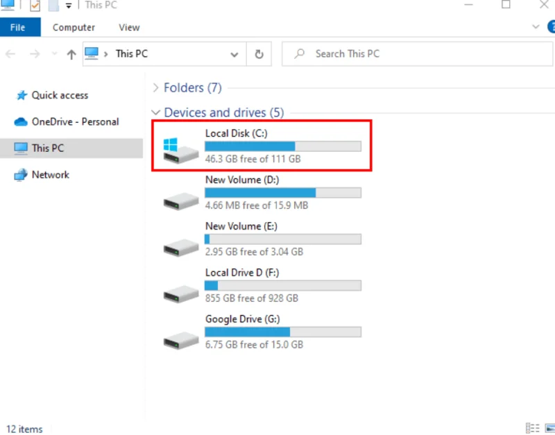Click Google Drive (G:) usage bar

pyautogui.click(x=283, y=332)
